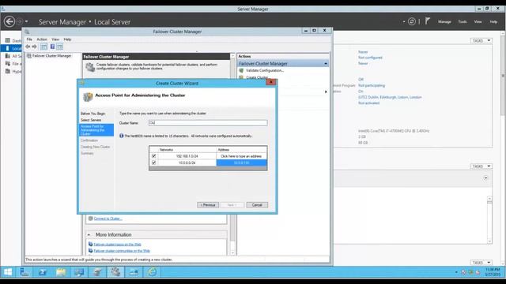Screen dimensions: 506x284
Task: Click the Server Manager back arrow
Action: (x=9, y=21)
